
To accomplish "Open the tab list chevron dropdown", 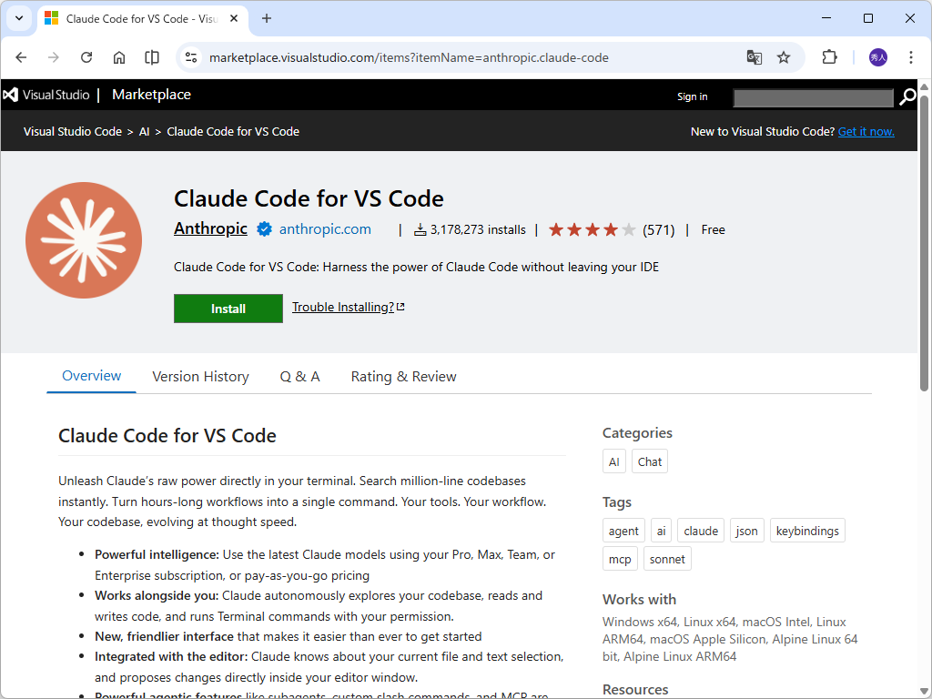I will point(18,18).
